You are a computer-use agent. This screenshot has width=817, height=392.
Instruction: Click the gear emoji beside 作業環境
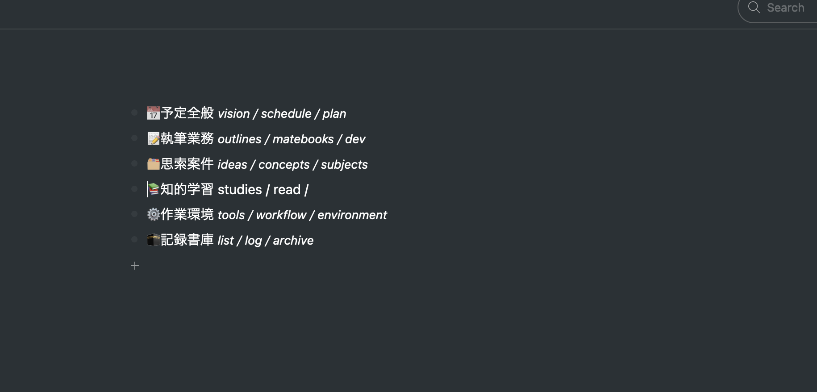153,214
